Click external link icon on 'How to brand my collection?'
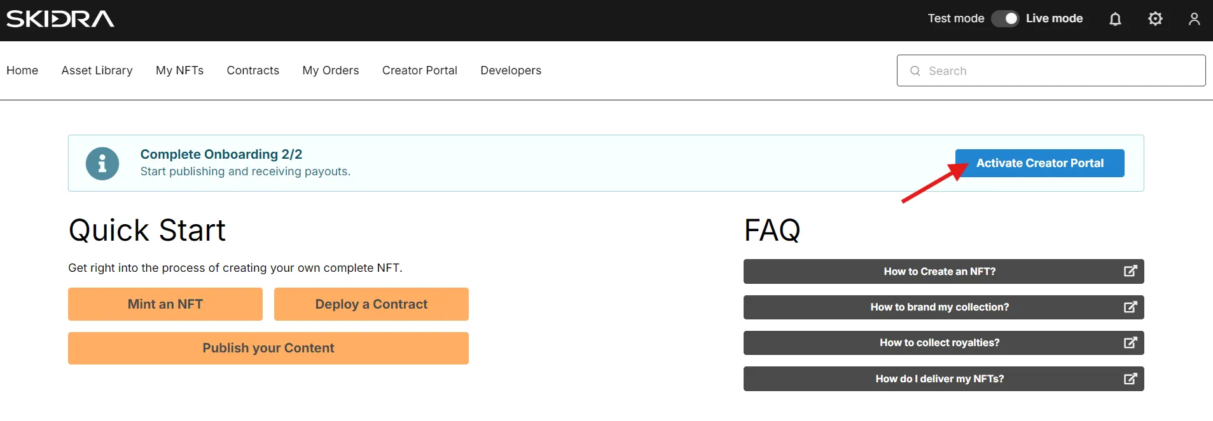Viewport: 1213px width, 421px height. tap(1130, 307)
